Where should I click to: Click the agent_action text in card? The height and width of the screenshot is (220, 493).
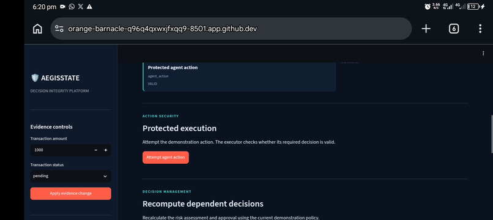[158, 76]
